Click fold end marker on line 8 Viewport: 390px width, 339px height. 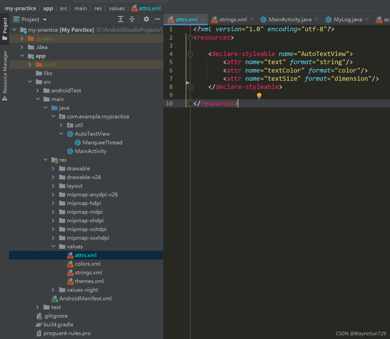point(190,87)
